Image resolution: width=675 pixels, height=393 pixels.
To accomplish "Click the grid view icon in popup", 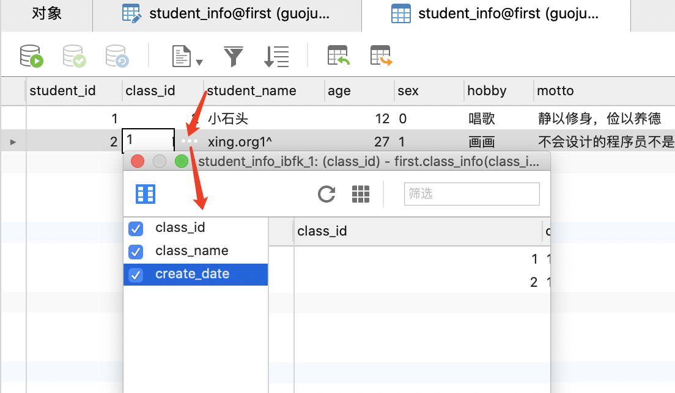I will click(x=361, y=194).
